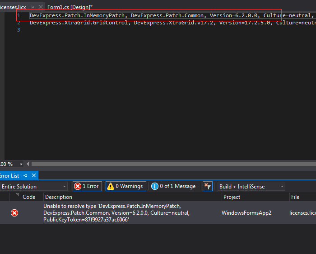Screen dimensions: 316x254
Task: Sort by the File column header
Action: coord(303,197)
